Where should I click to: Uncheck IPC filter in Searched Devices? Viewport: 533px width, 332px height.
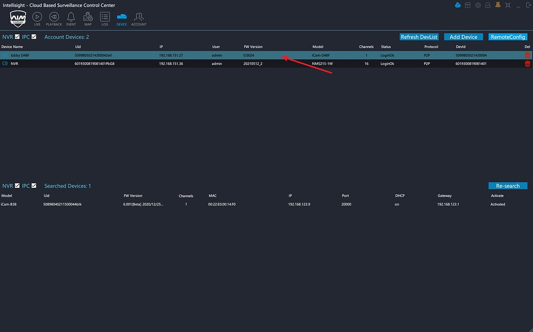[34, 185]
